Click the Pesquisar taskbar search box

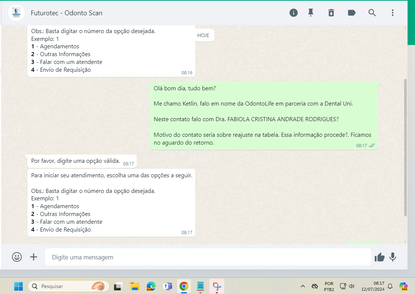click(x=68, y=286)
